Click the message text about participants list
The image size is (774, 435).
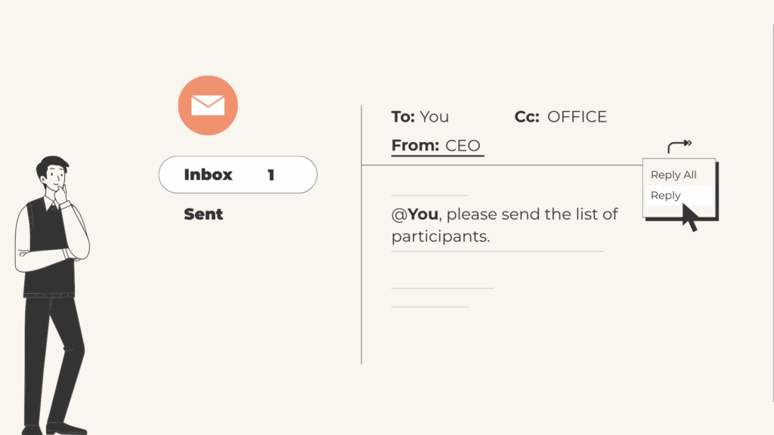tap(504, 225)
